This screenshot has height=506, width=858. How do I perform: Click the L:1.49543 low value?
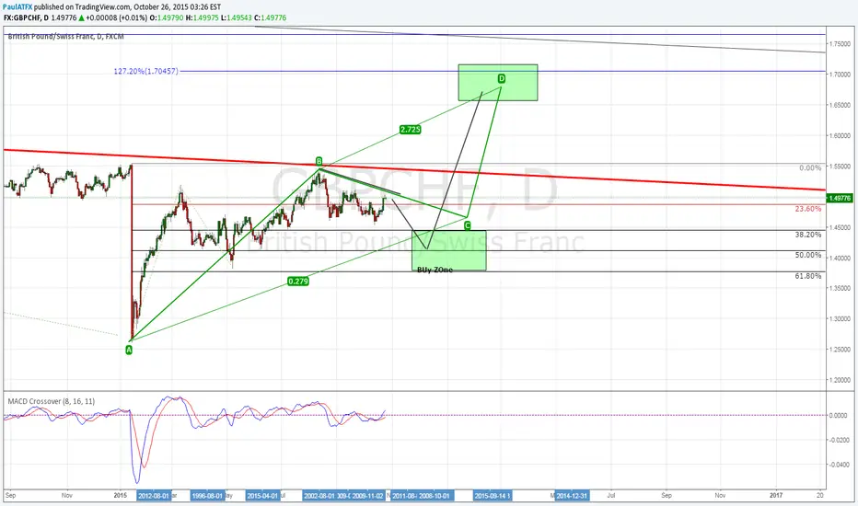pos(237,18)
